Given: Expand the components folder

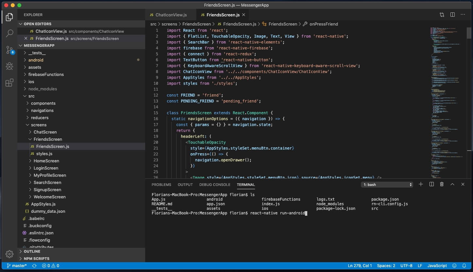Looking at the screenshot, I should (x=43, y=103).
